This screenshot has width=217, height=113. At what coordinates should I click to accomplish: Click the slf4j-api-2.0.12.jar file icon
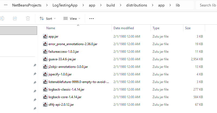[45, 104]
